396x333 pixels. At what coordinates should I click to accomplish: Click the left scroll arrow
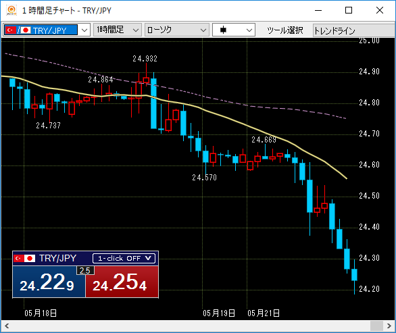(x=7, y=326)
